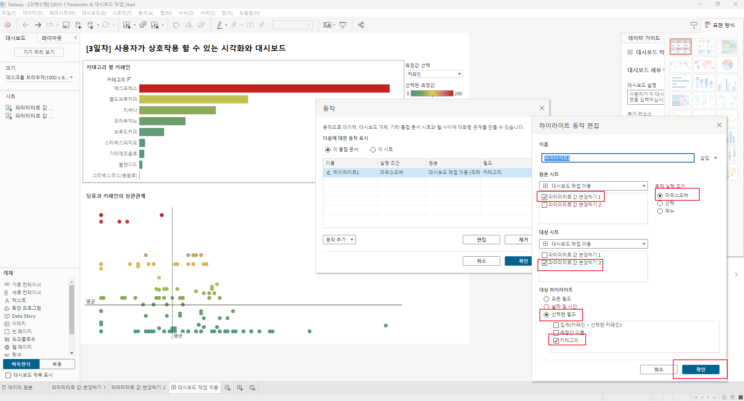Click the show/hide cards toolbar icon
This screenshot has height=401, width=744.
point(327,25)
